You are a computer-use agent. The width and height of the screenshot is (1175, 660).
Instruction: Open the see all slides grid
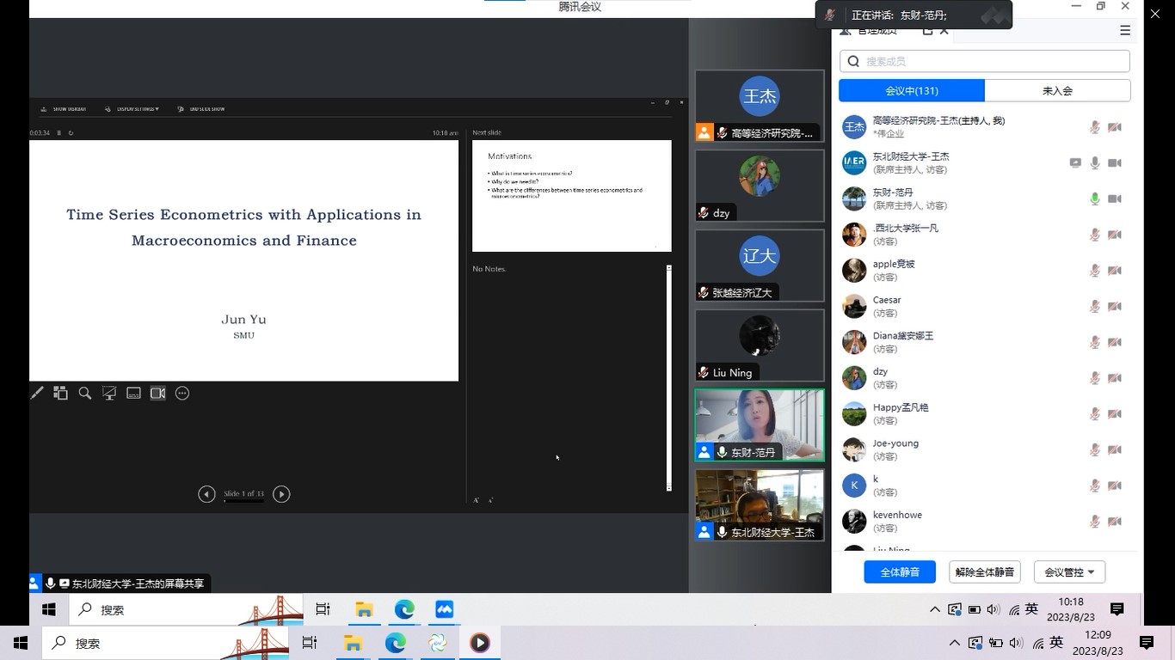pos(60,394)
